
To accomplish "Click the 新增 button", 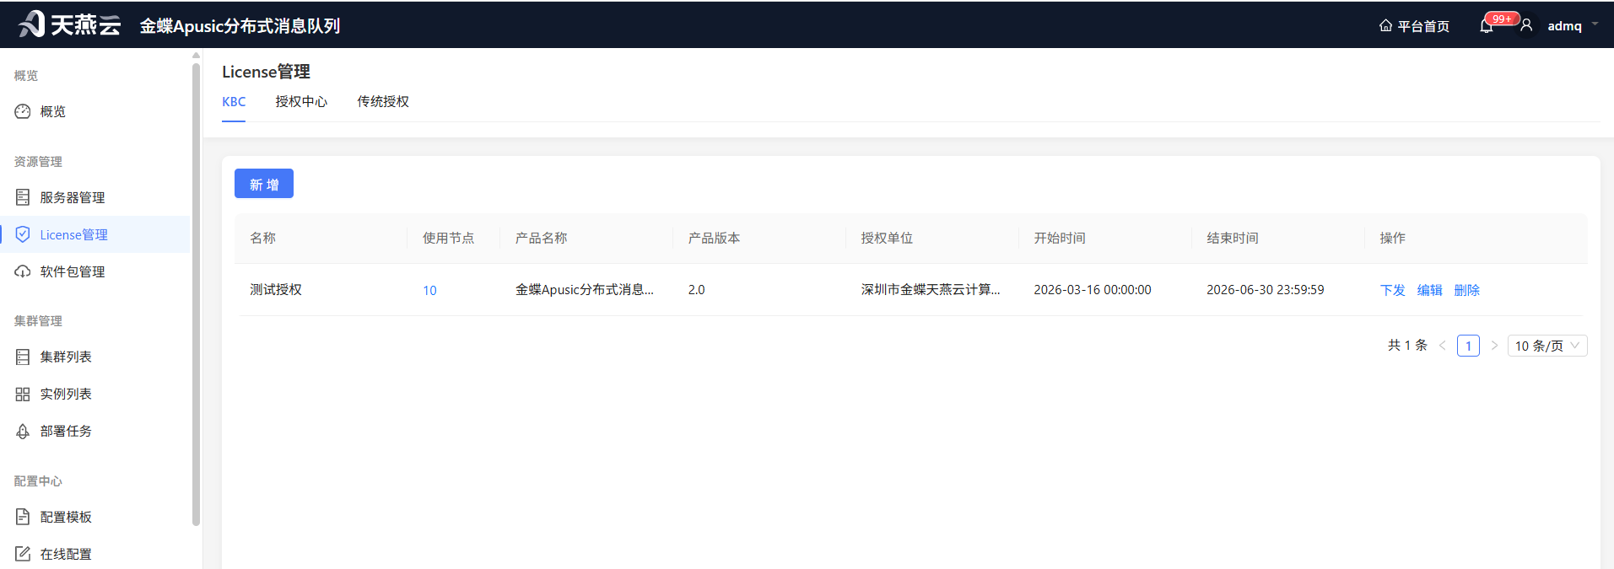I will point(264,184).
